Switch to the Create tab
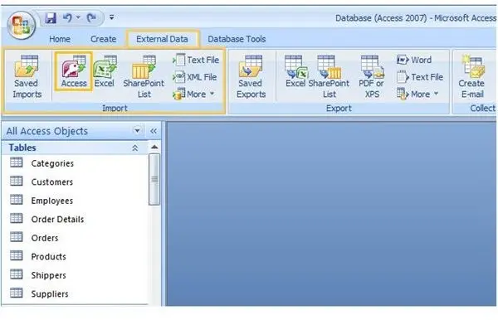The image size is (498, 320). point(103,39)
